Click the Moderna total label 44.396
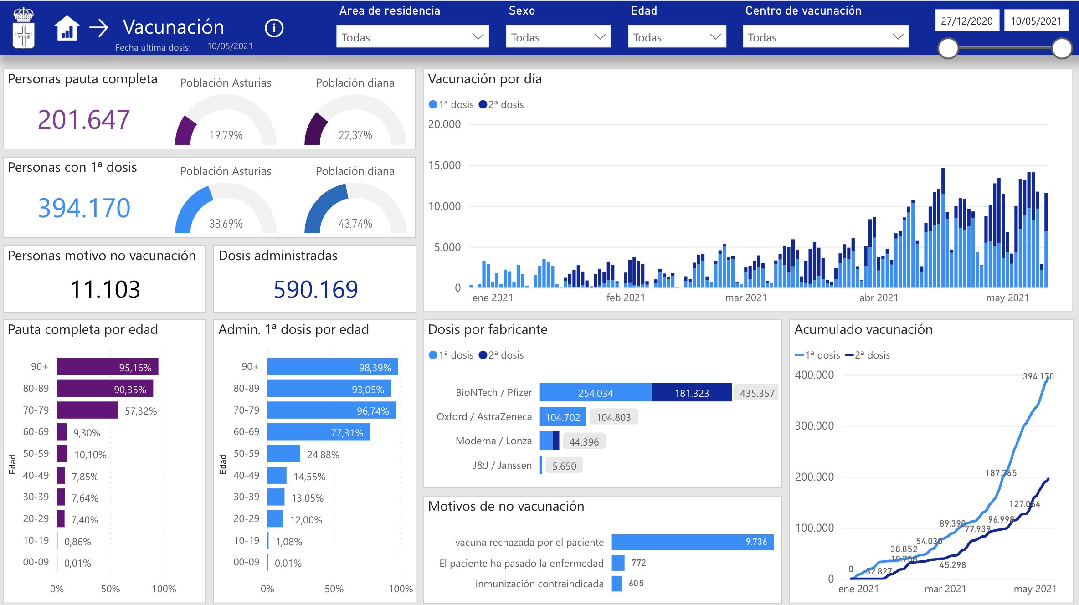 (584, 442)
